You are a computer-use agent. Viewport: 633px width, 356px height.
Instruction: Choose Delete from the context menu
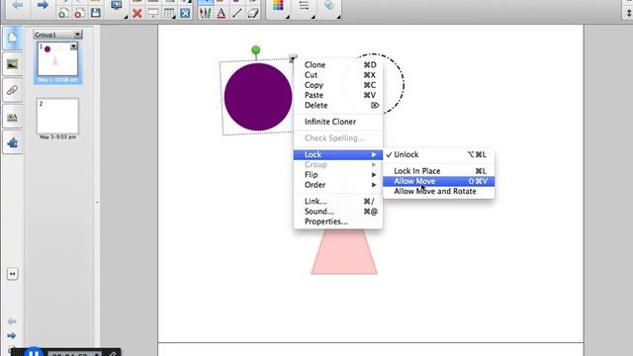[x=338, y=106]
